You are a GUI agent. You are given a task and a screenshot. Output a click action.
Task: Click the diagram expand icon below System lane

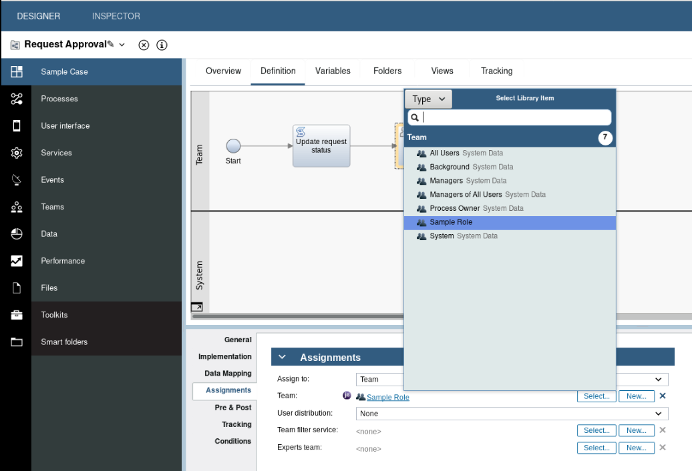197,307
